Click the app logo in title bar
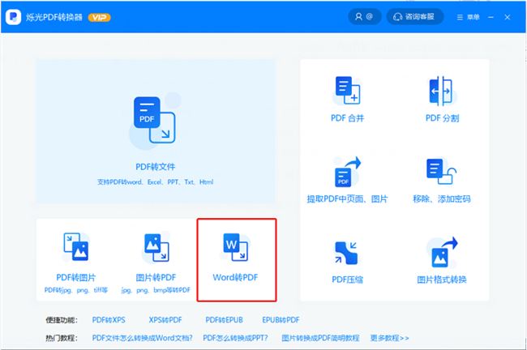This screenshot has width=527, height=350. [x=13, y=17]
